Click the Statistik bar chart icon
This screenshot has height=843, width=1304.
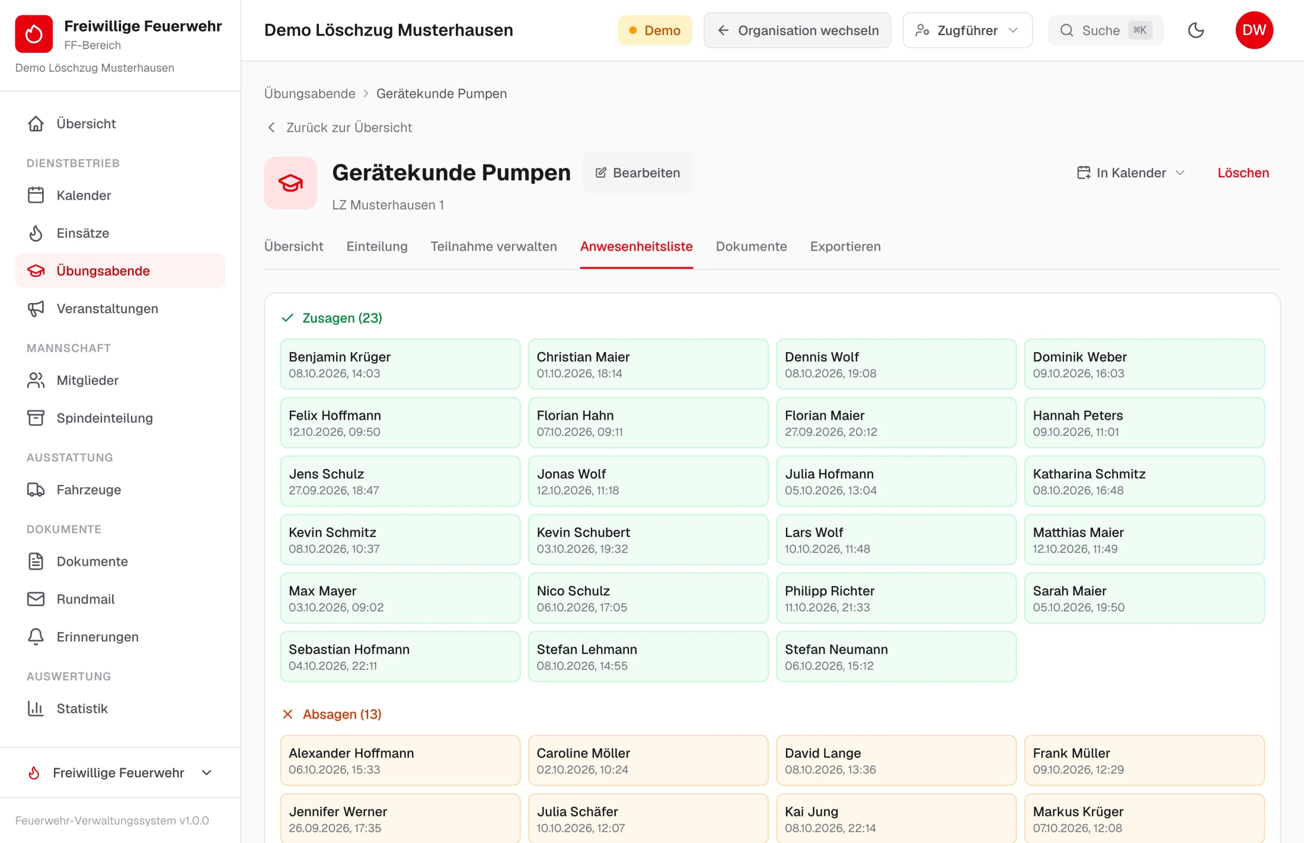(x=36, y=709)
